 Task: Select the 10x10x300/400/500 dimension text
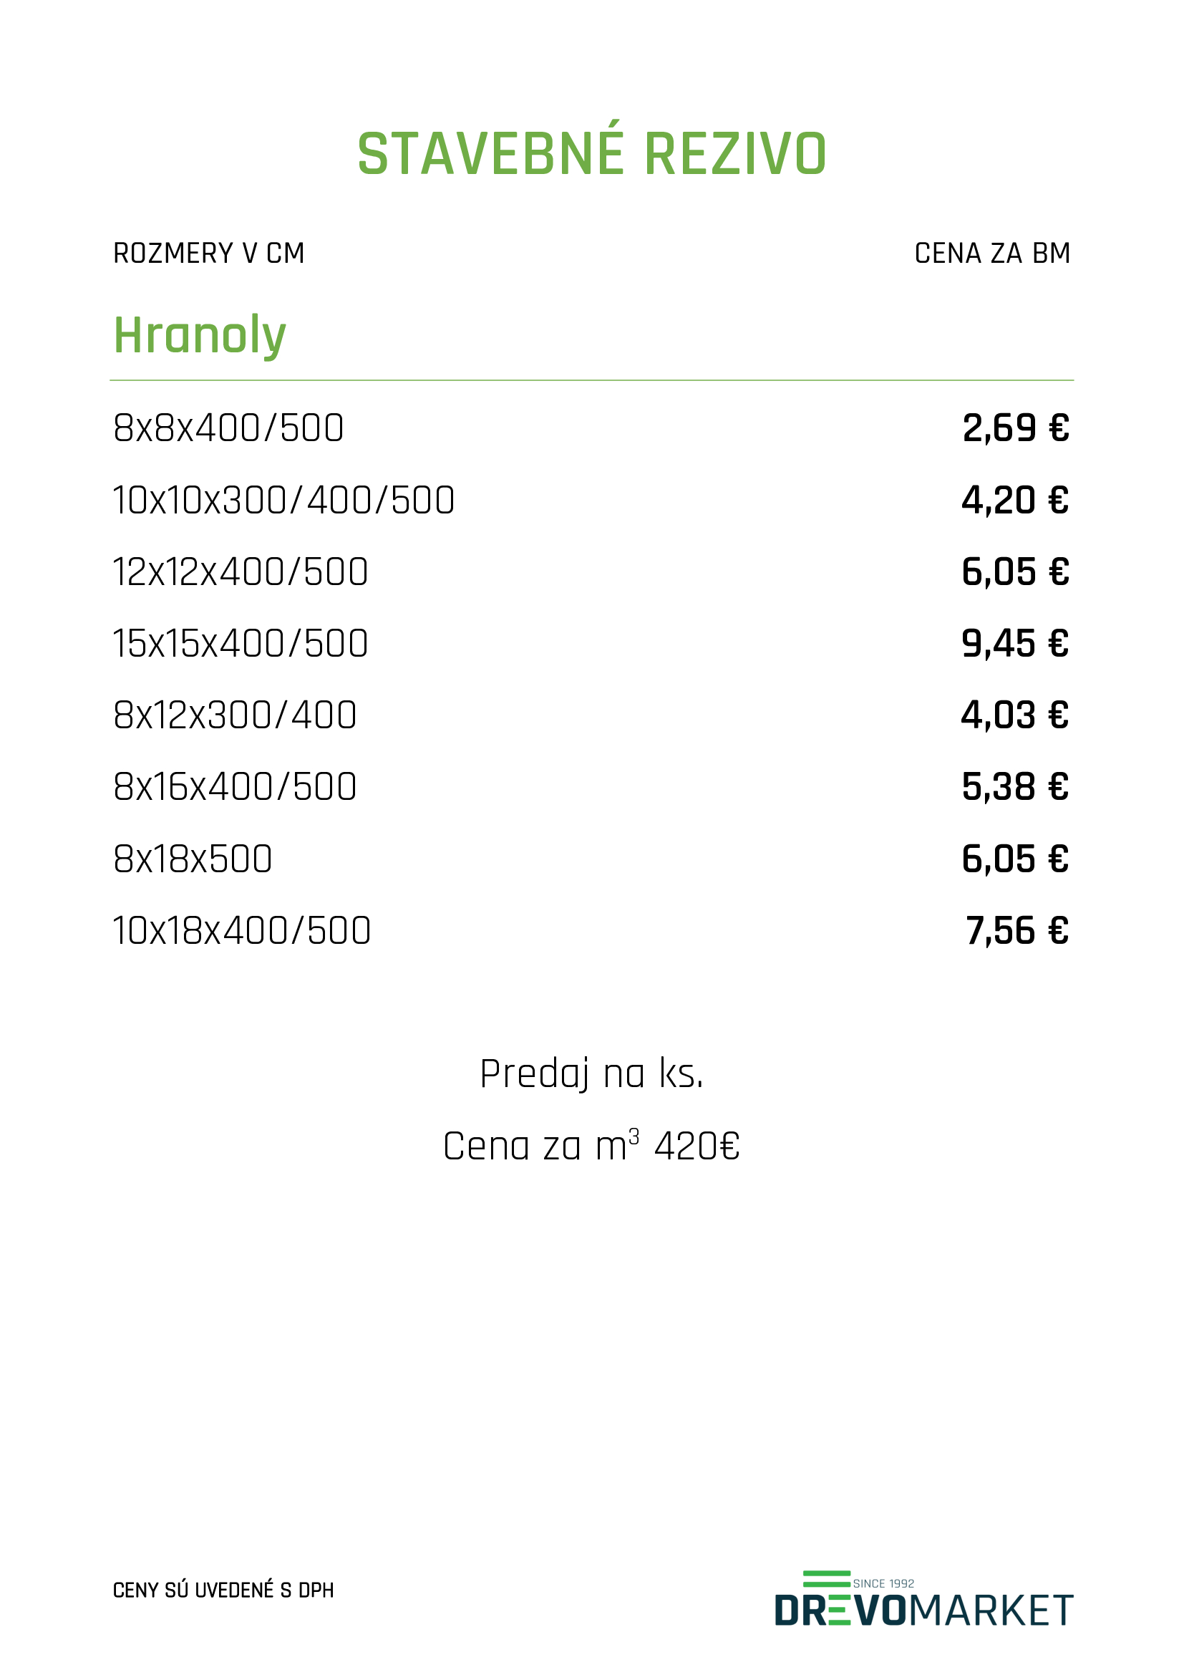pos(283,500)
